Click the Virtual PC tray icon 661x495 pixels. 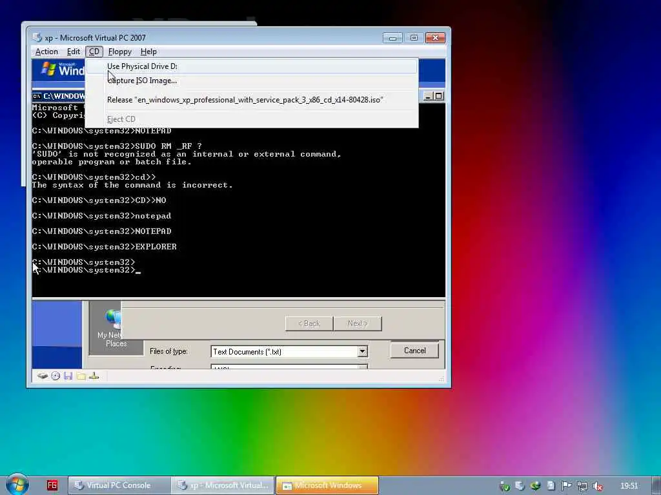[x=520, y=486]
